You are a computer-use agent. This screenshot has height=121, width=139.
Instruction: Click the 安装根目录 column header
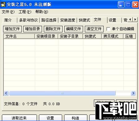pos(46,36)
